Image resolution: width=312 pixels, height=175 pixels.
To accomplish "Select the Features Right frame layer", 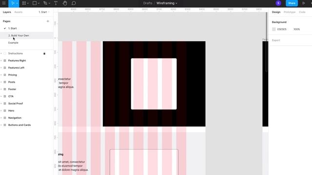I will (x=17, y=60).
